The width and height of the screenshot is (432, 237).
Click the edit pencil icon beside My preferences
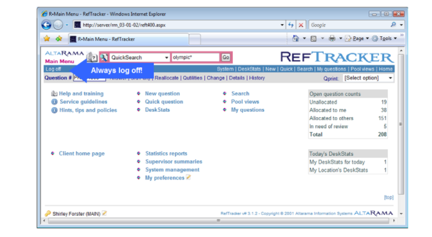click(189, 177)
